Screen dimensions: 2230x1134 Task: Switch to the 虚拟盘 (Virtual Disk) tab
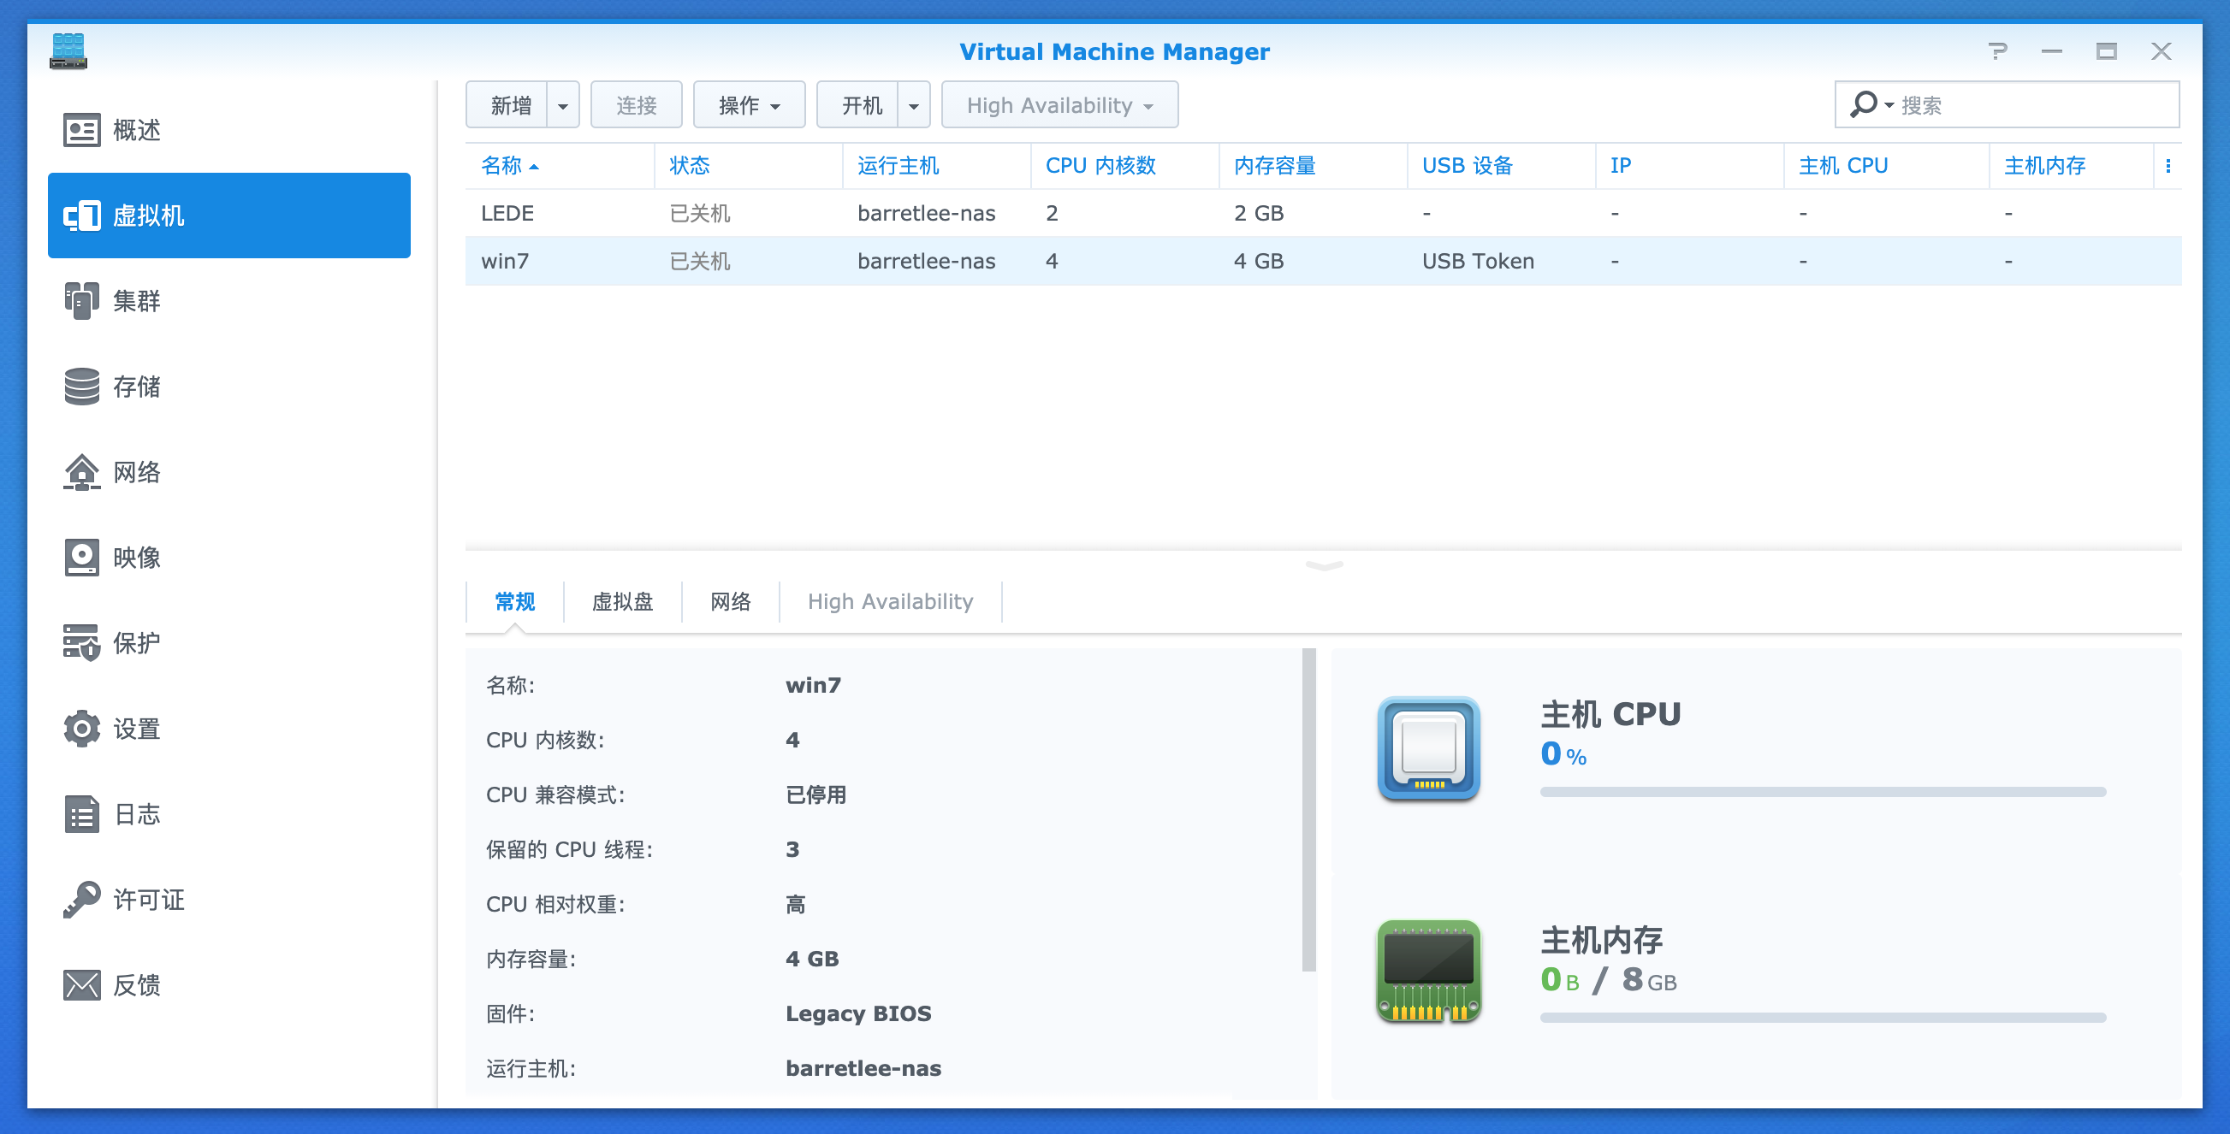621,602
